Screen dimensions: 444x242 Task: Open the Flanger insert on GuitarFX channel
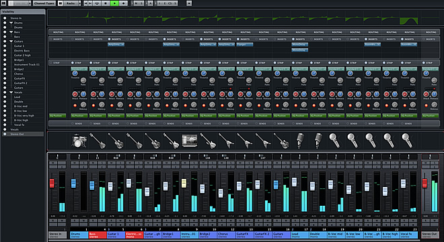(x=245, y=44)
